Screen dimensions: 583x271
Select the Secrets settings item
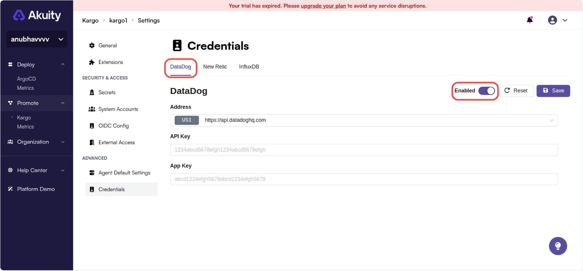point(106,92)
